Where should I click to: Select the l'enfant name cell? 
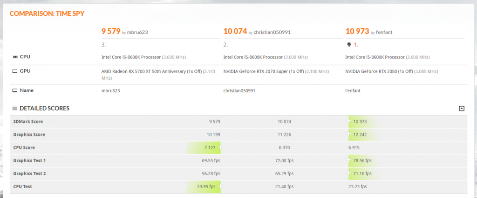[353, 90]
